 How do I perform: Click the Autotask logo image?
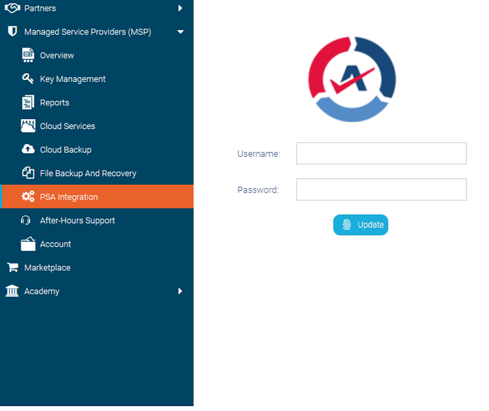tap(352, 79)
